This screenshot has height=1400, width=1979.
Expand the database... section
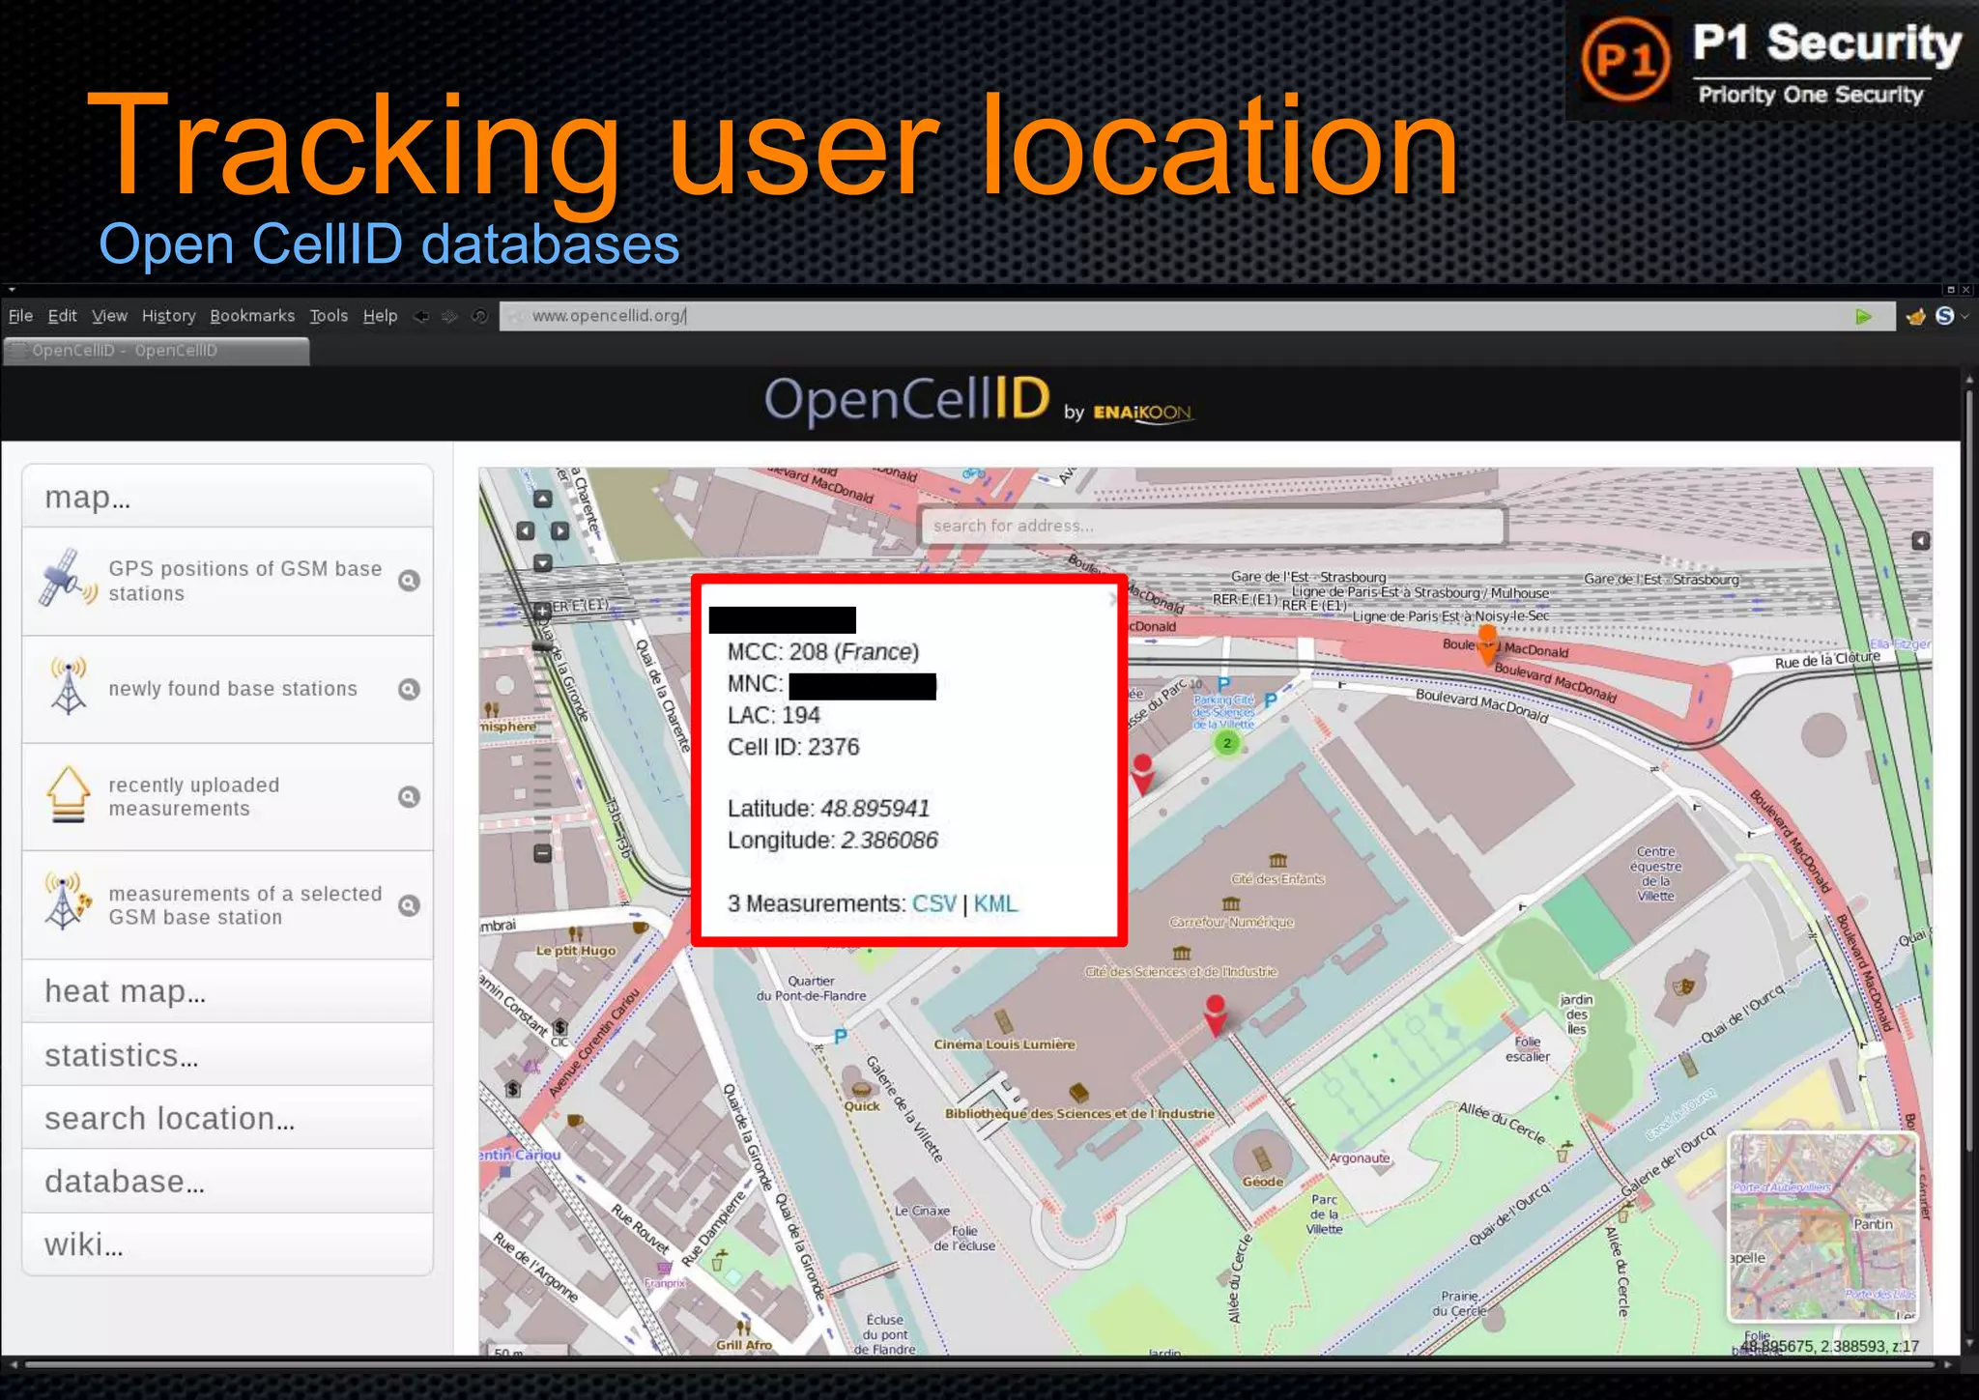click(x=228, y=1182)
